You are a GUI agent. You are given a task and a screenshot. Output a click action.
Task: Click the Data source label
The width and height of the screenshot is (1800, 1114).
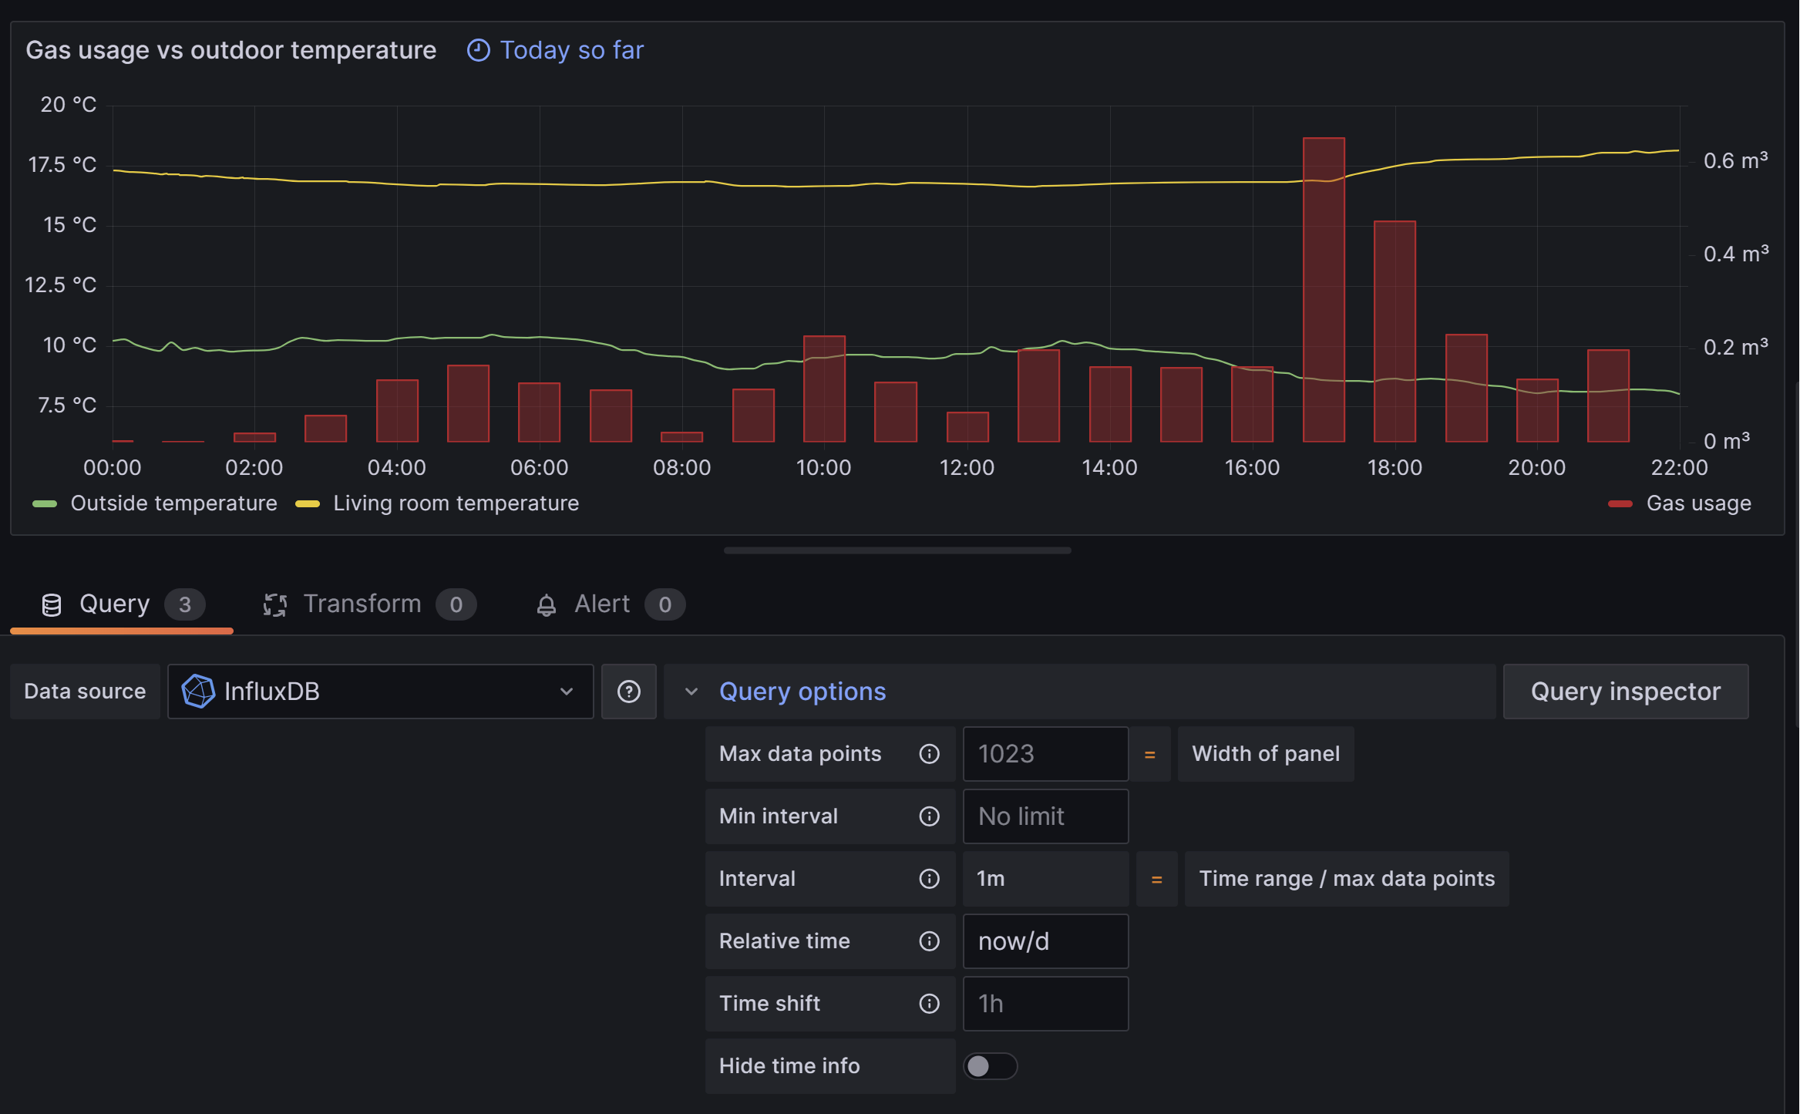click(85, 692)
